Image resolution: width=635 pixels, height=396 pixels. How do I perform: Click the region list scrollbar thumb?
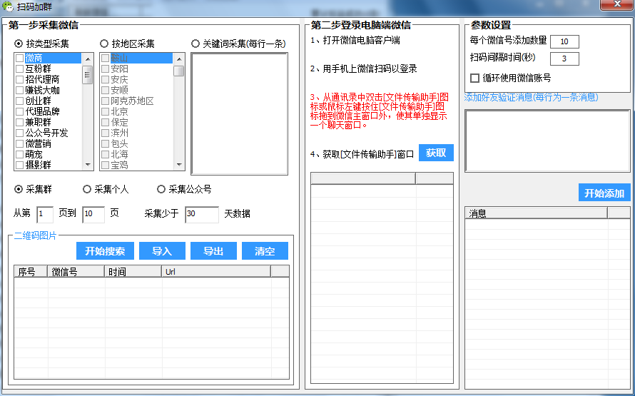pyautogui.click(x=179, y=71)
